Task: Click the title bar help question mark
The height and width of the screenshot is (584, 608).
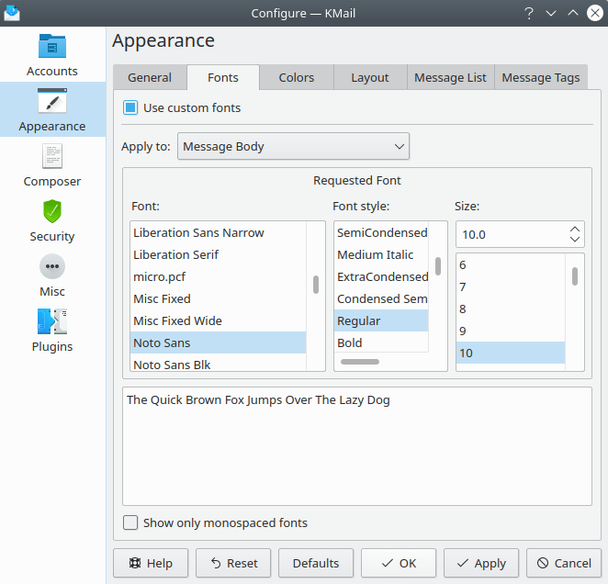Action: 529,13
